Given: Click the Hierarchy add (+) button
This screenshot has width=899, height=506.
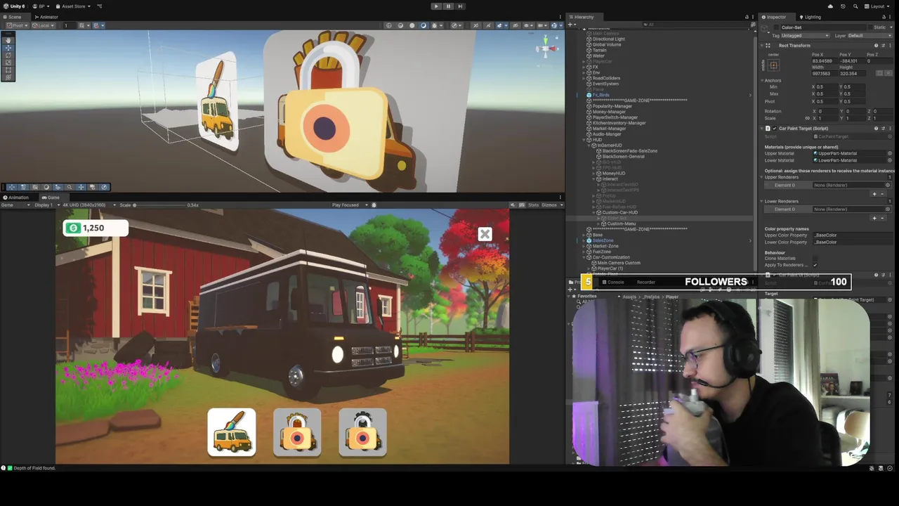Looking at the screenshot, I should click(572, 25).
